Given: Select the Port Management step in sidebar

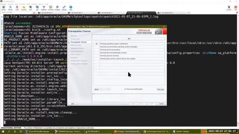Looking at the screenshot, I should pos(77,51).
